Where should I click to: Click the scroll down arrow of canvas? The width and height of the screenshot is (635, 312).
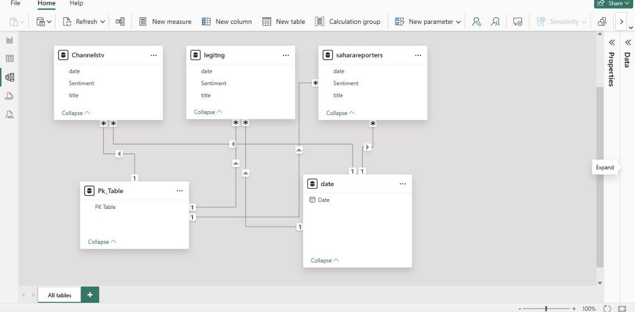click(x=600, y=283)
